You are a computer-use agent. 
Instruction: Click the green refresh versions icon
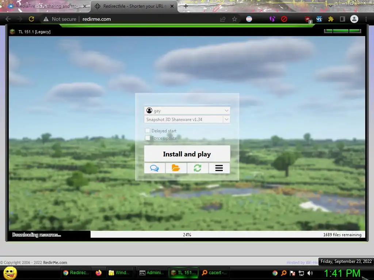click(198, 168)
